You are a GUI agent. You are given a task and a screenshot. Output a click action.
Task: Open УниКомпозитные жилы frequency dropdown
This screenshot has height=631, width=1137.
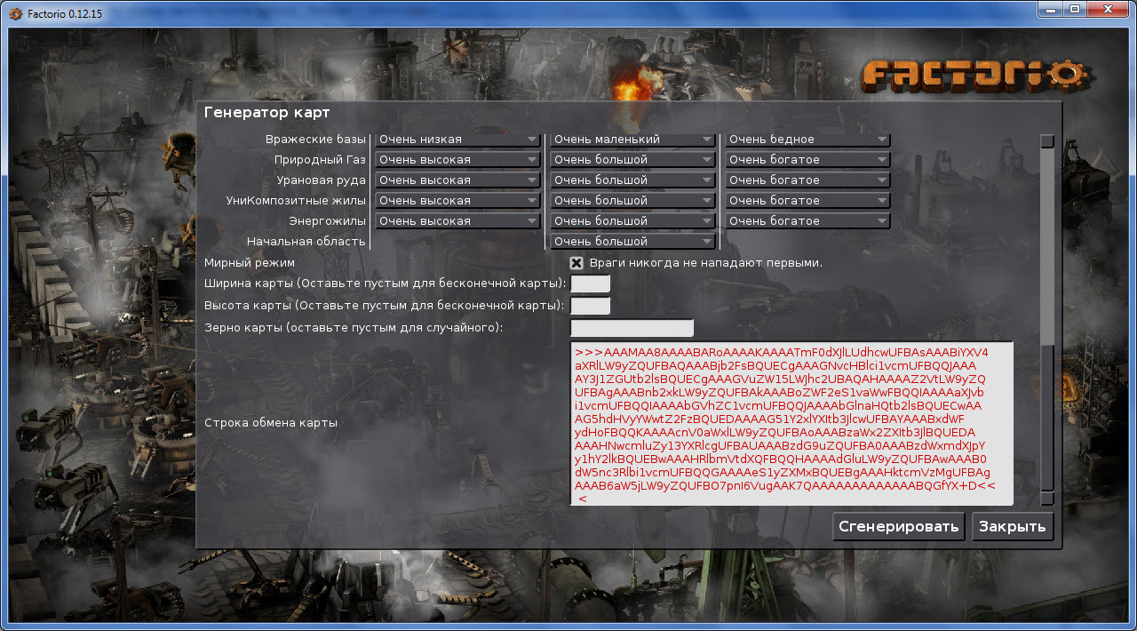coord(457,201)
